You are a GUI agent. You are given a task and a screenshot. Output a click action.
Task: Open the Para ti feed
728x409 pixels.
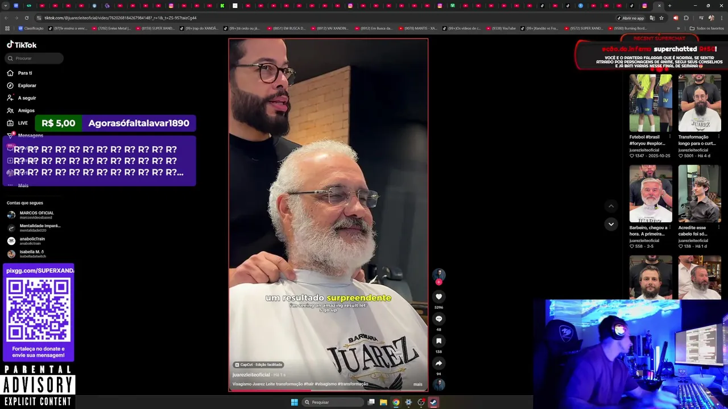(x=24, y=73)
